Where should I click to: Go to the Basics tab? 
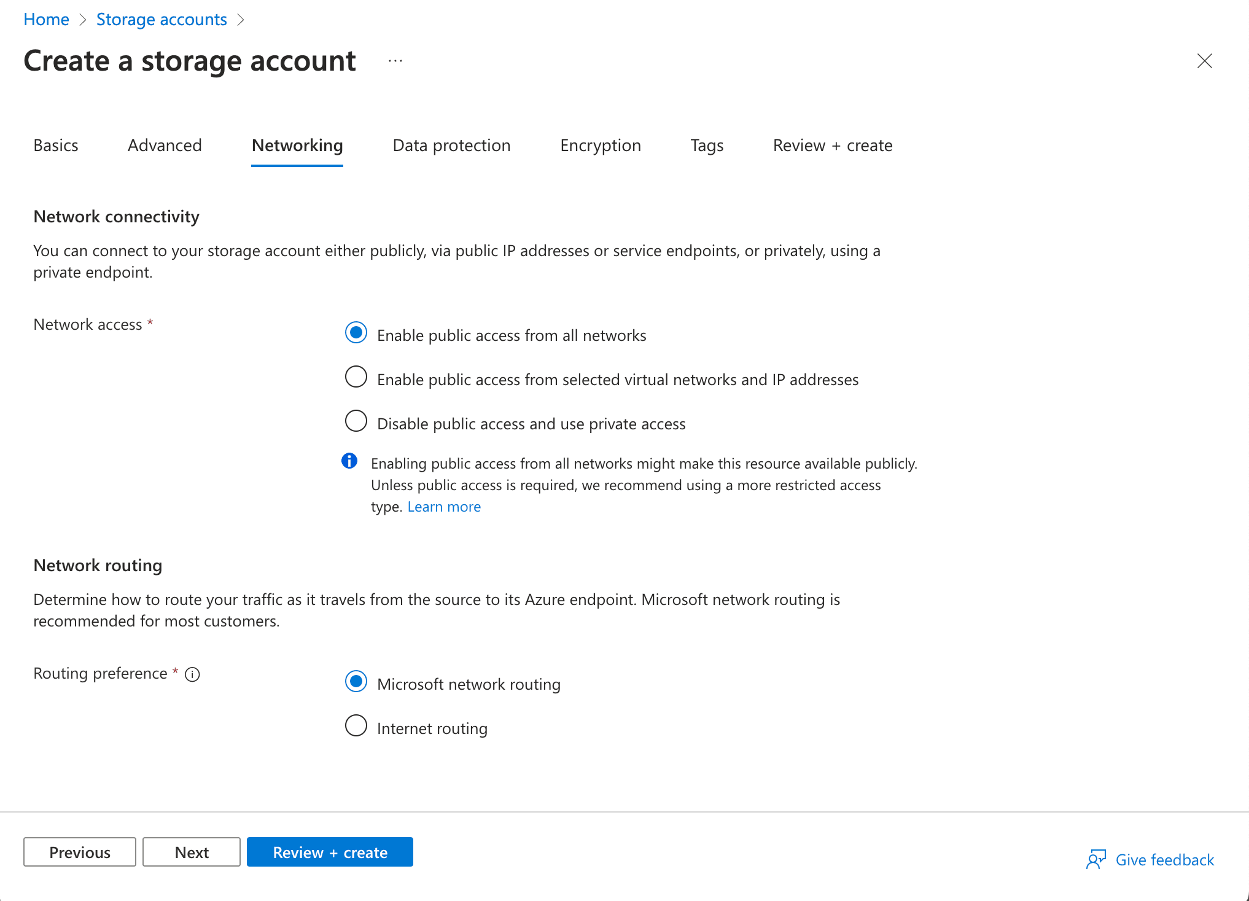point(55,146)
